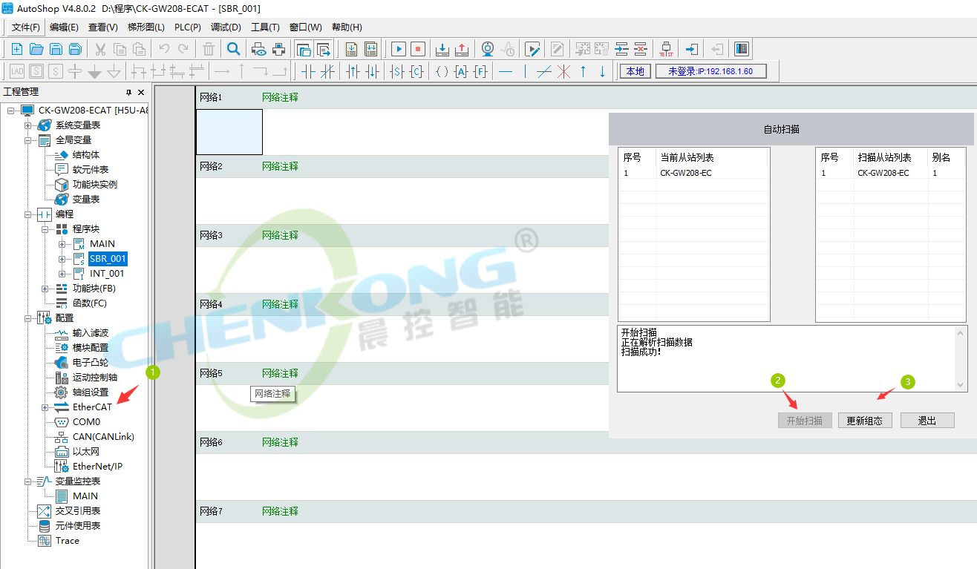
Task: Open the 文件(F) menu
Action: [26, 27]
